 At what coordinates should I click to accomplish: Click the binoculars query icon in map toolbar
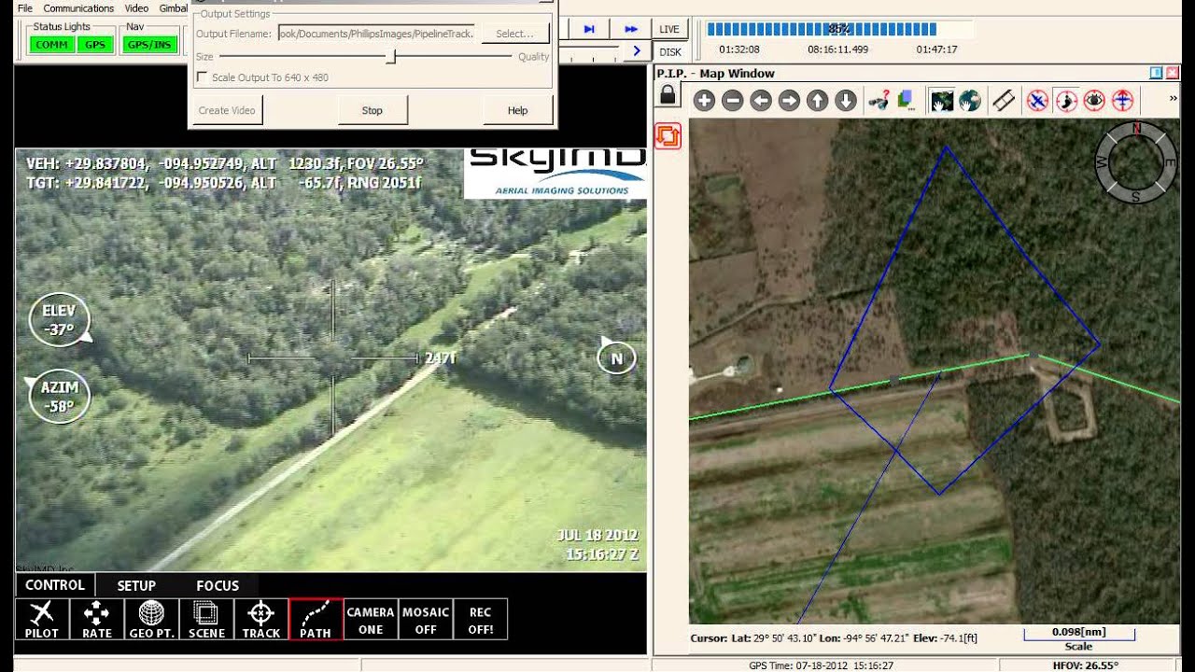tap(879, 101)
